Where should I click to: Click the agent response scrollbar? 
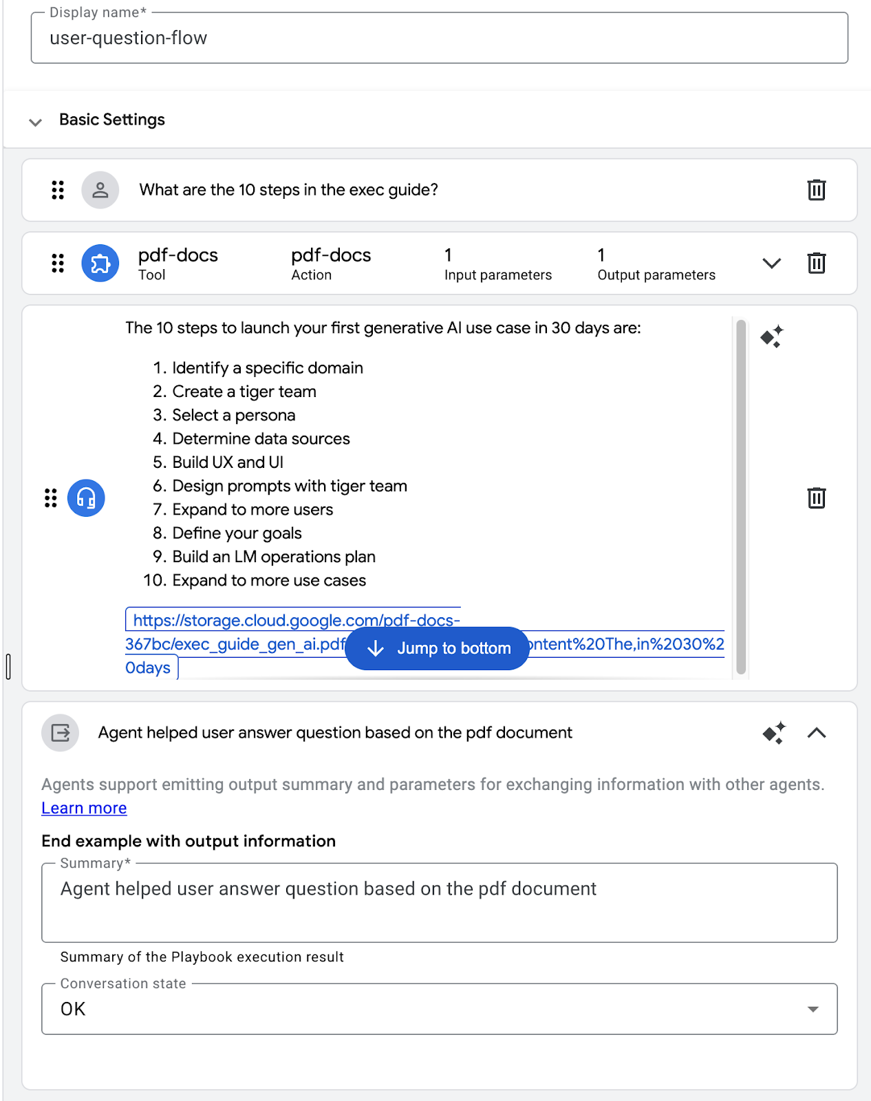coord(741,495)
